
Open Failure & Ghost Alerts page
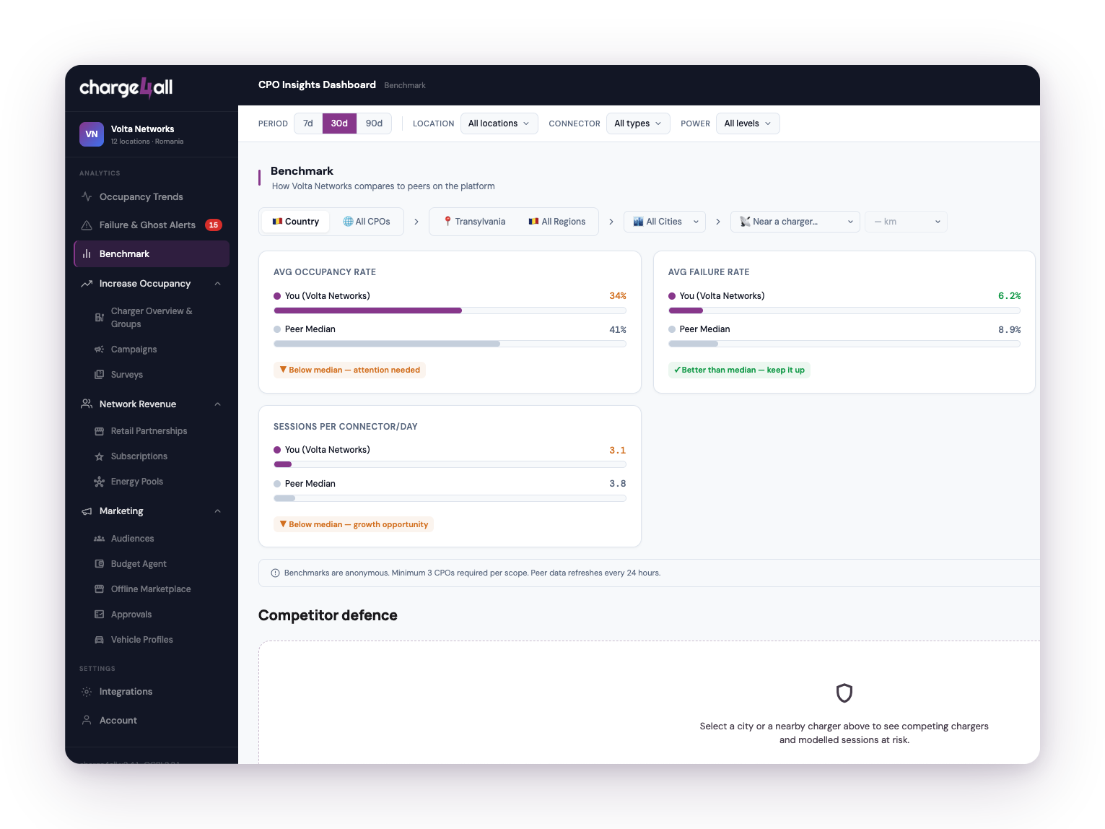152,225
